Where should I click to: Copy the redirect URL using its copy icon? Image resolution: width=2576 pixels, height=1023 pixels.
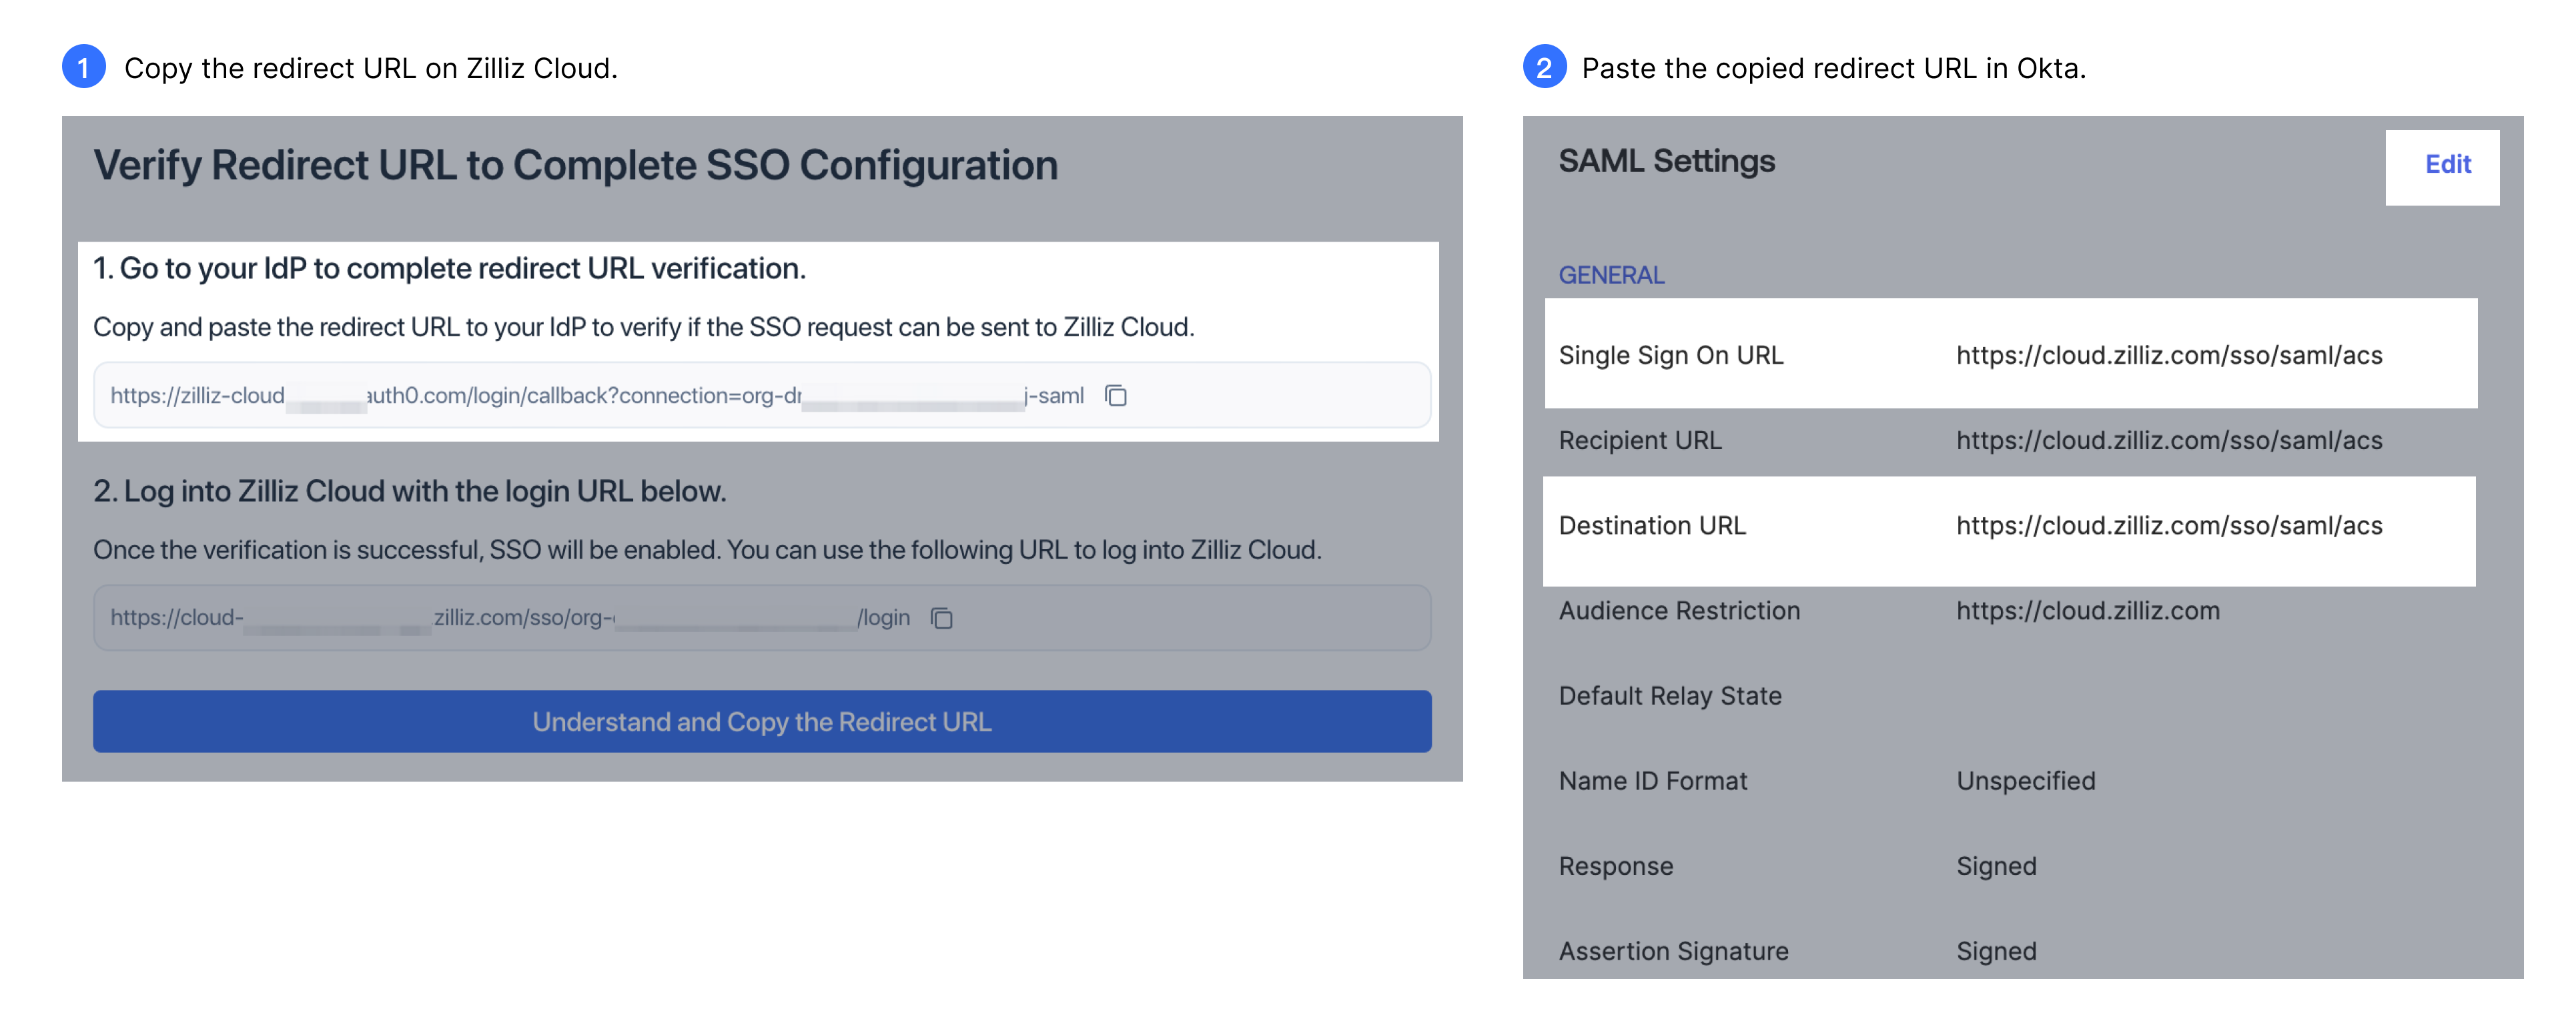click(x=1115, y=396)
